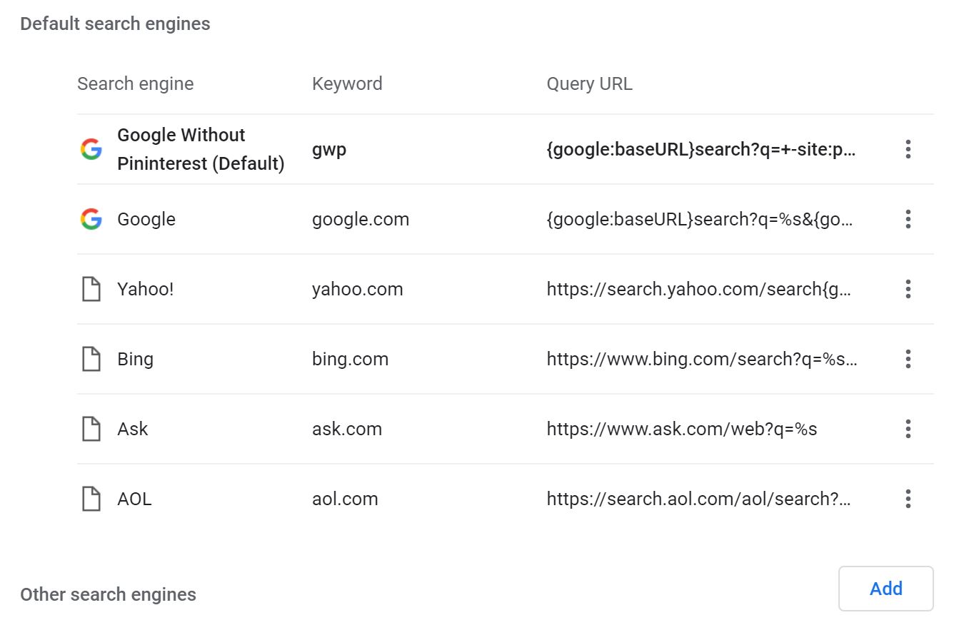This screenshot has height=630, width=954.
Task: Click the Bing query URL text
Action: [701, 358]
